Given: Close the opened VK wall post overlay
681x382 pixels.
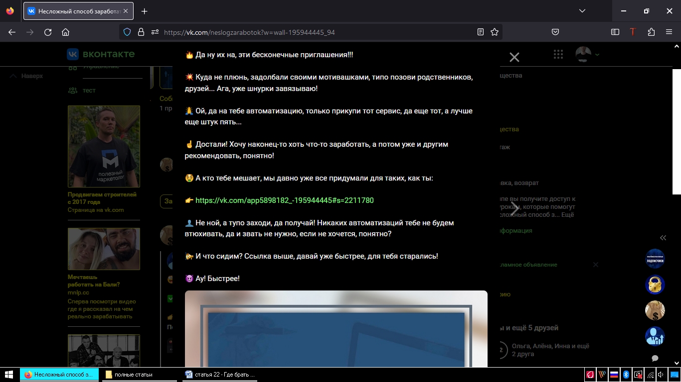Looking at the screenshot, I should (514, 57).
